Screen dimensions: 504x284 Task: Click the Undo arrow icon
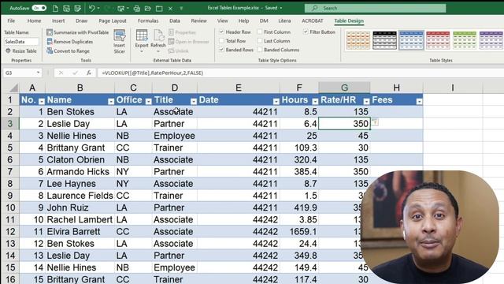pyautogui.click(x=91, y=8)
